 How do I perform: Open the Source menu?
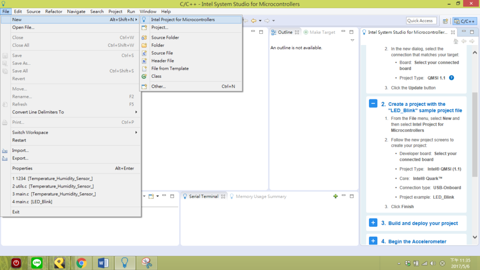click(33, 11)
